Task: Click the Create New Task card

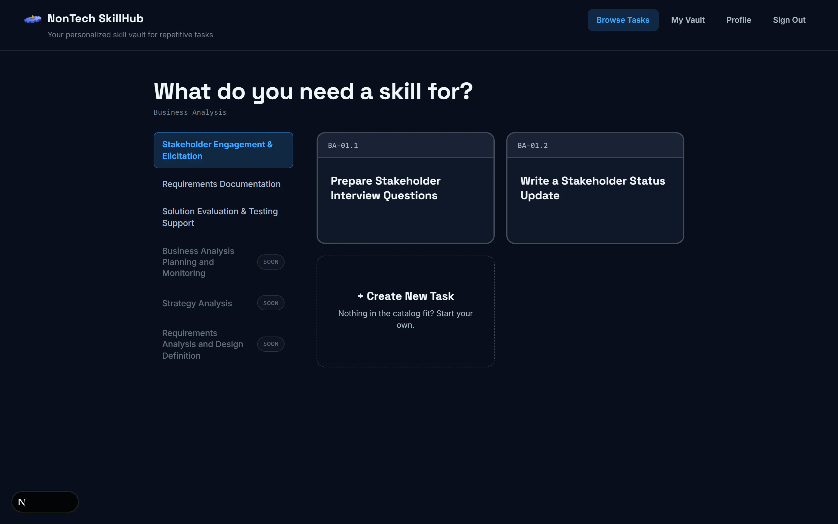Action: point(406,311)
